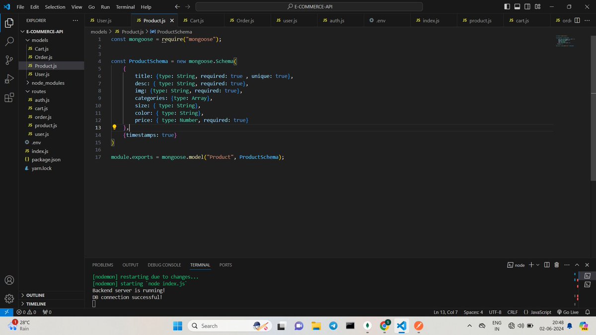Open the Explorer view in activity bar
This screenshot has width=596, height=335.
(x=9, y=23)
